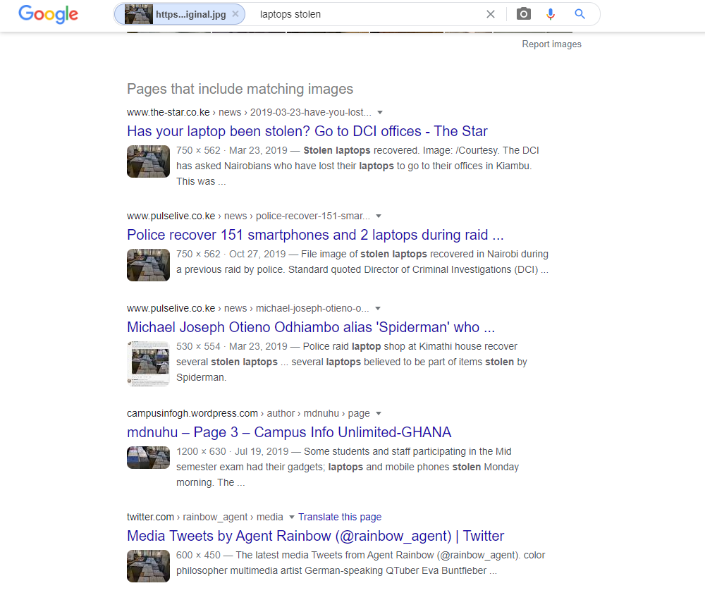Image resolution: width=705 pixels, height=600 pixels.
Task: Start voice search with microphone icon
Action: click(551, 14)
